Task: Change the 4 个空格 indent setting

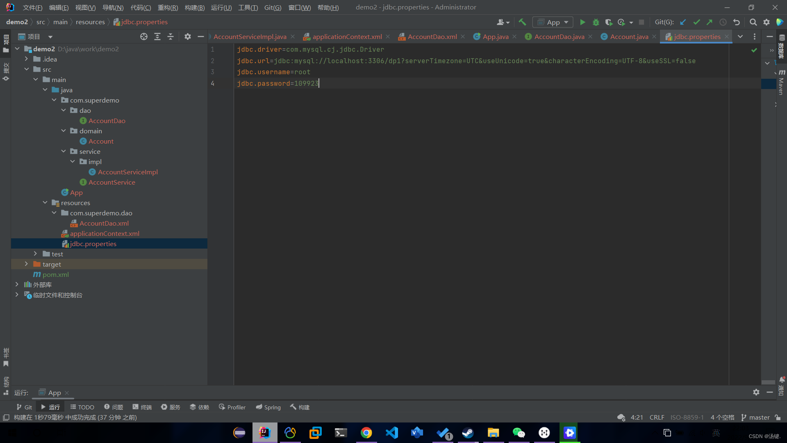Action: (722, 417)
